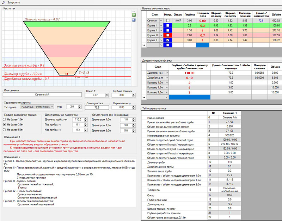This screenshot has height=221, width=282.
Task: Open the Колодец 1,0м dropdown arrow
Action: [167, 82]
